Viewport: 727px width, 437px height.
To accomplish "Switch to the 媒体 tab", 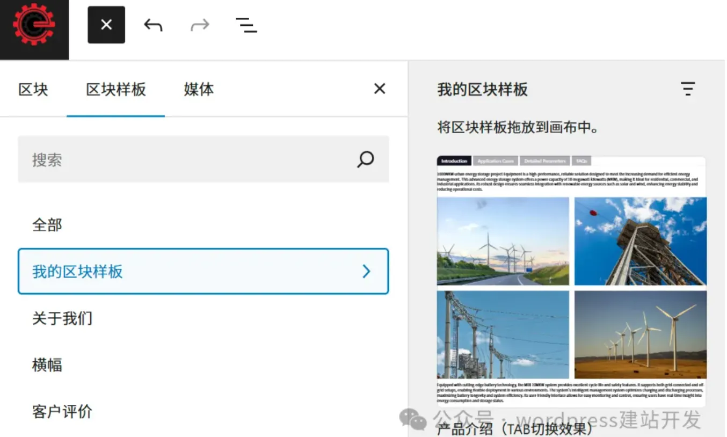I will (198, 90).
